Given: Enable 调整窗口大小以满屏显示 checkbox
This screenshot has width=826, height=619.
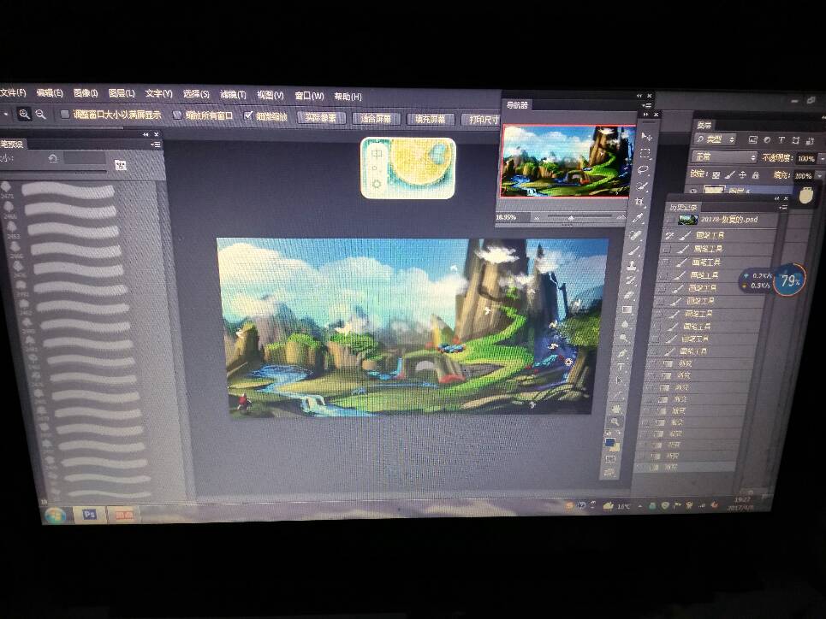Looking at the screenshot, I should [x=65, y=114].
